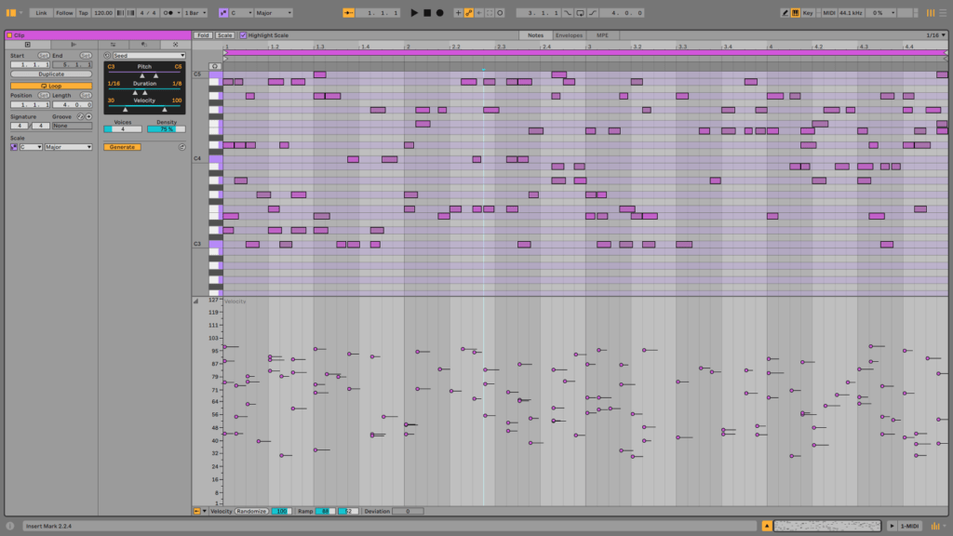This screenshot has width=953, height=536.
Task: Switch to the Envelopes tab
Action: [568, 34]
